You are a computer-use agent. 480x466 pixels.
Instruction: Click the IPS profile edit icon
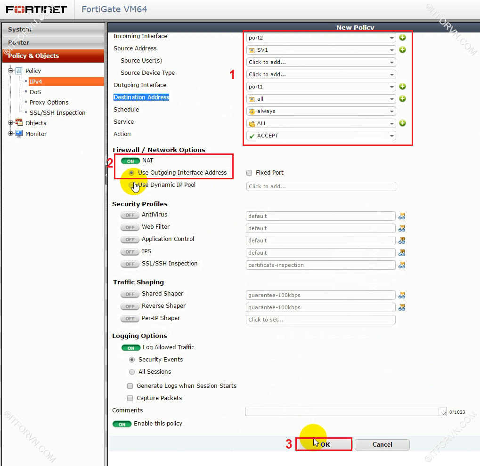pos(402,253)
